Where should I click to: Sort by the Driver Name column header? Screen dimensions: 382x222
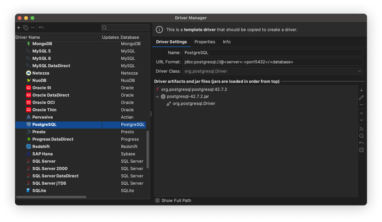click(28, 37)
